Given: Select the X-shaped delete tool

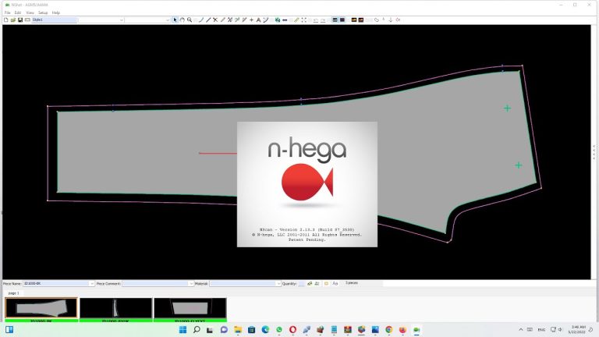Looking at the screenshot, I should pos(215,20).
